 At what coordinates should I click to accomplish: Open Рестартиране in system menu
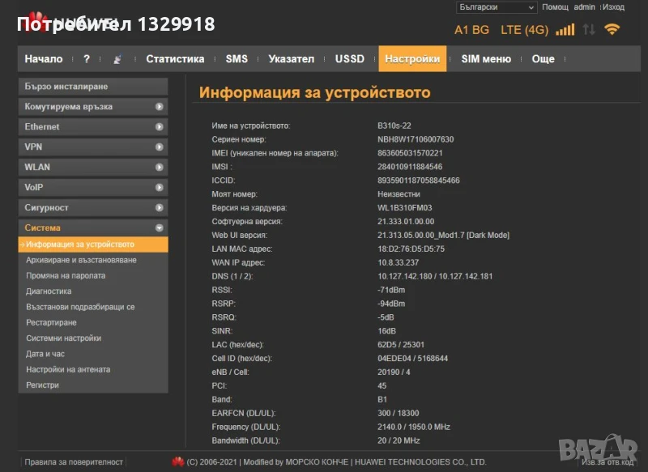coord(53,322)
